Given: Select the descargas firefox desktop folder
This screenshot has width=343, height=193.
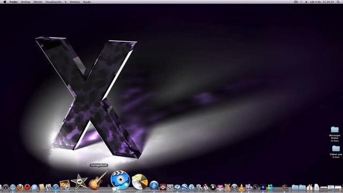Looking at the screenshot, I should 334,133.
